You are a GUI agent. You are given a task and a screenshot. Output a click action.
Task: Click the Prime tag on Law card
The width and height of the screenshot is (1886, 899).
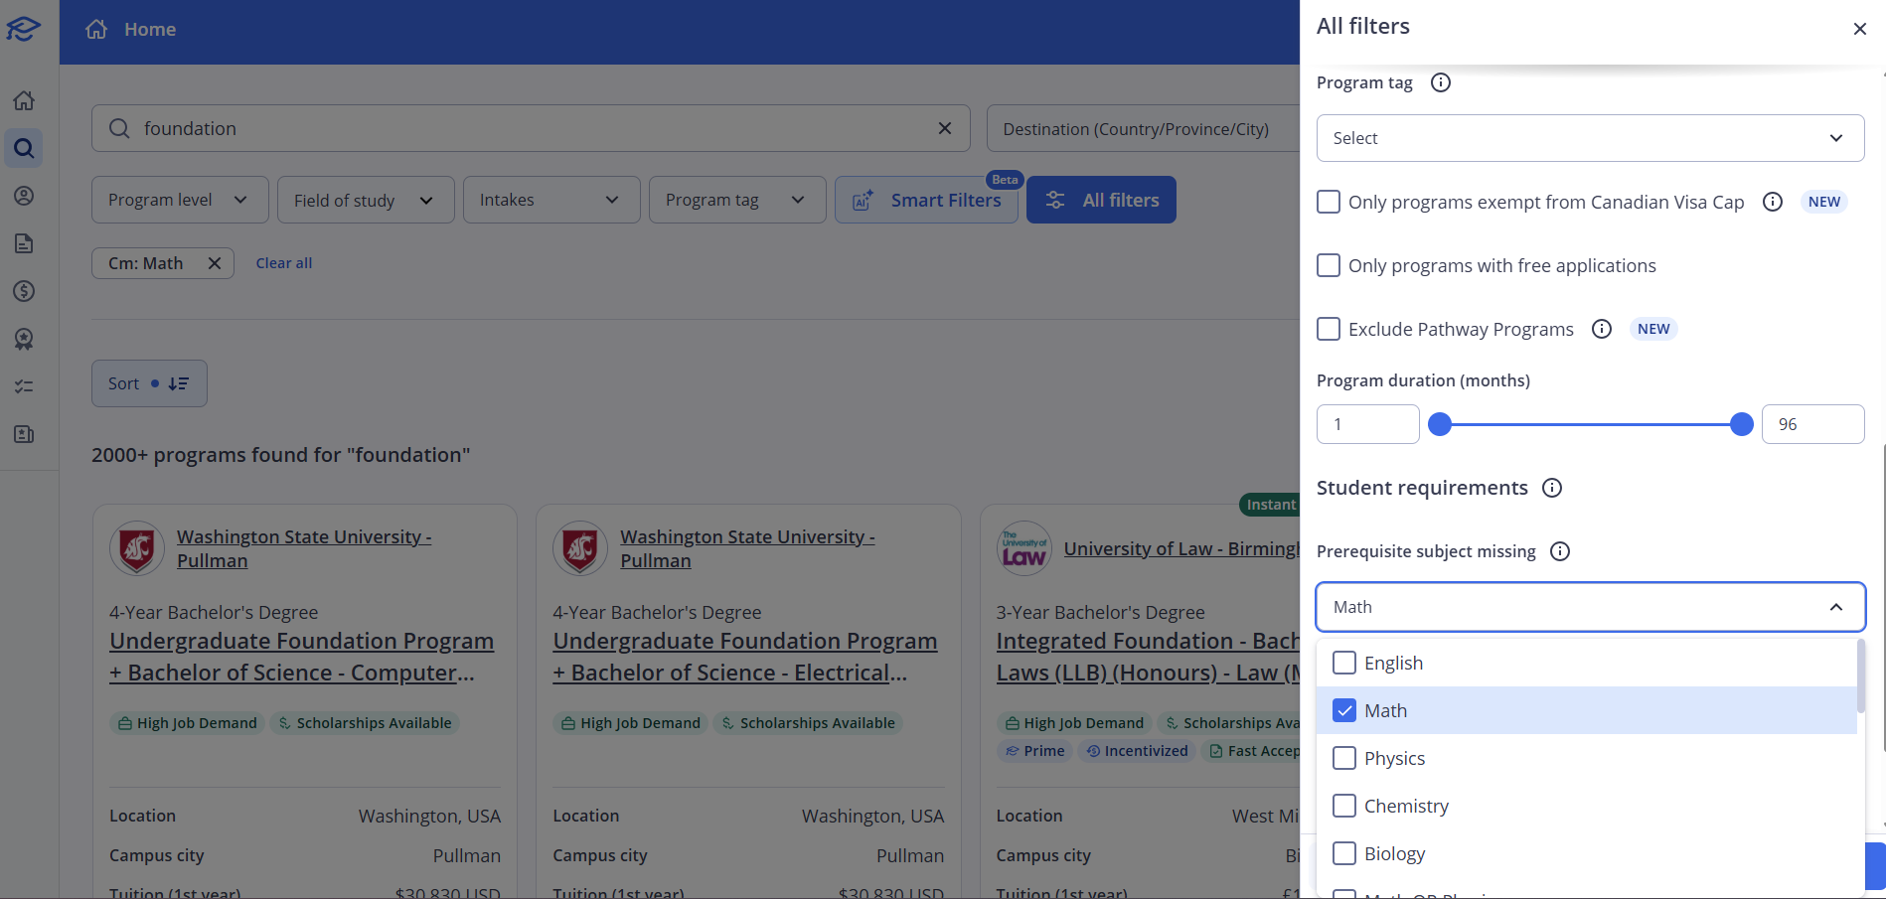pos(1034,751)
